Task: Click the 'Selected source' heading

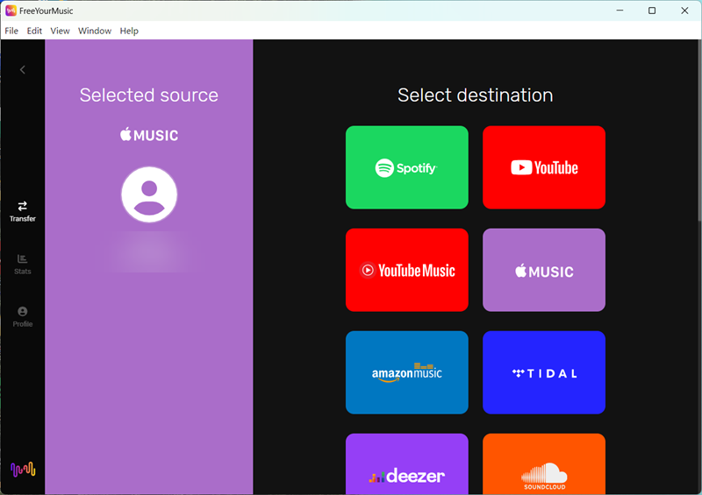Action: (x=149, y=95)
